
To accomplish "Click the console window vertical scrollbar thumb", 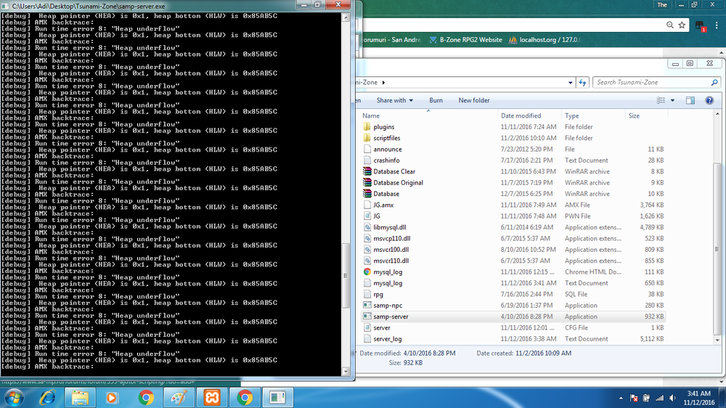I will click(x=346, y=276).
